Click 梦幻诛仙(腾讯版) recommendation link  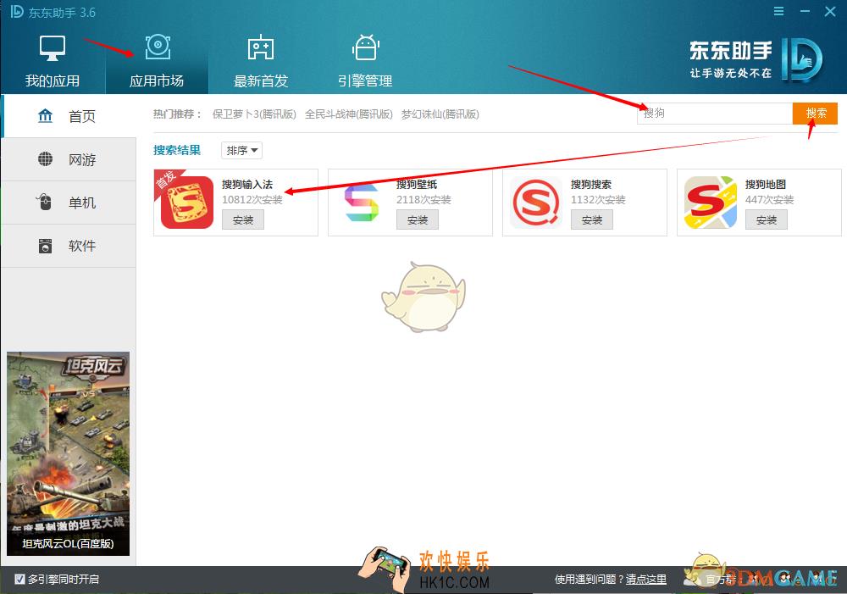click(440, 114)
